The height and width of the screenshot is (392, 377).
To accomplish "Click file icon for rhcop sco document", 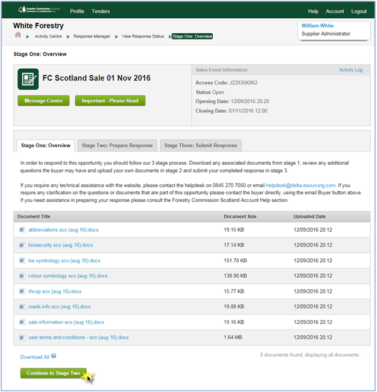I will pyautogui.click(x=22, y=291).
